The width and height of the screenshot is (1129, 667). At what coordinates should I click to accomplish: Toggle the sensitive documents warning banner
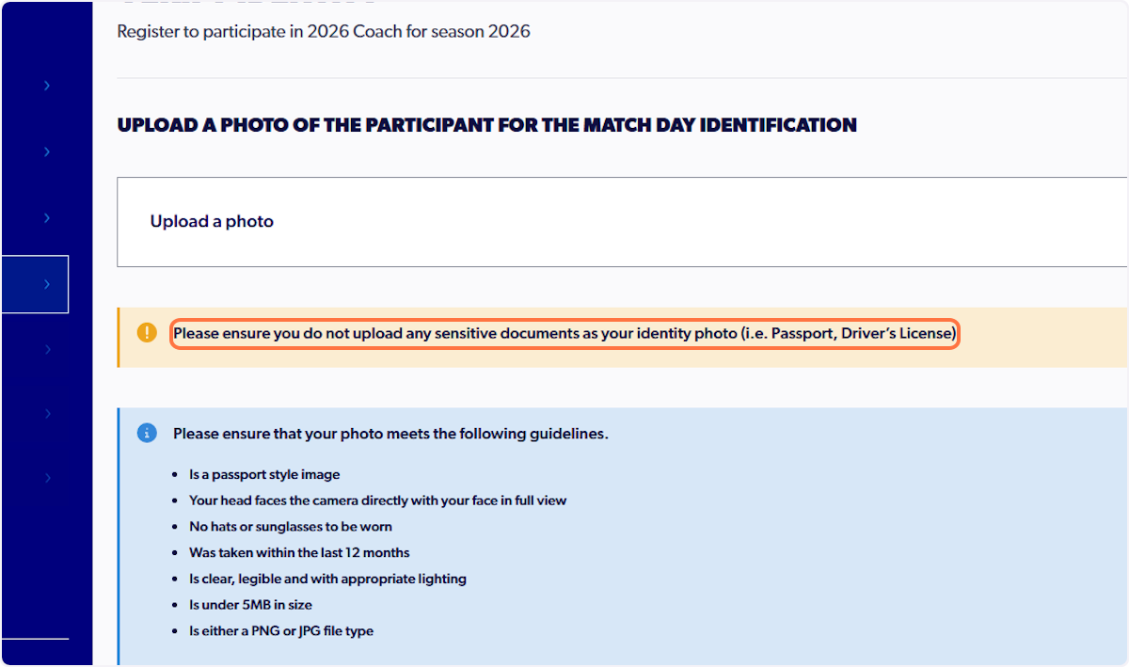point(564,332)
